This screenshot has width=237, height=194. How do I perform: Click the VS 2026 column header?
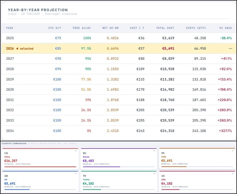[225, 28]
